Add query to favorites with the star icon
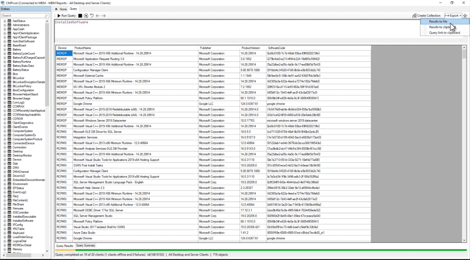 [465, 16]
